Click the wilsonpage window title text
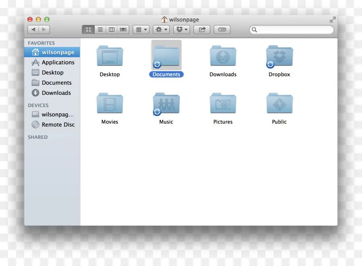The height and width of the screenshot is (266, 362). click(184, 20)
